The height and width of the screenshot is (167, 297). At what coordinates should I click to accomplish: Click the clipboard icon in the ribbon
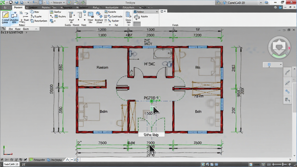tap(128, 15)
